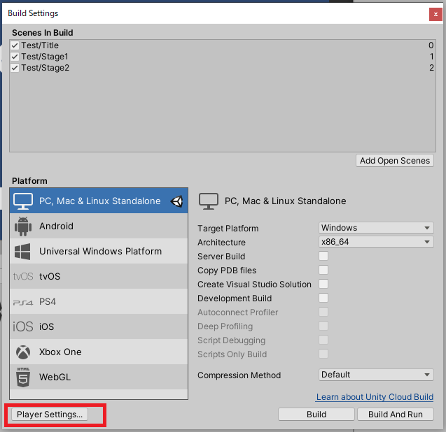This screenshot has width=446, height=432.
Task: Open the Target Platform dropdown
Action: 376,228
